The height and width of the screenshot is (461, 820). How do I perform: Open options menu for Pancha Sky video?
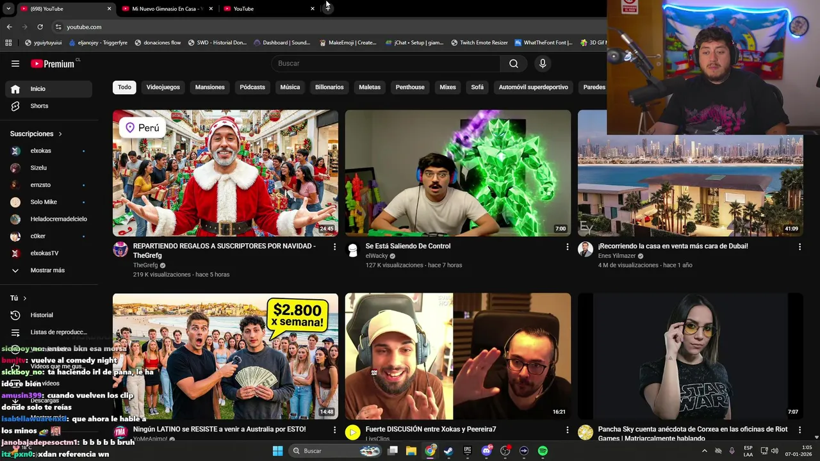(x=799, y=430)
